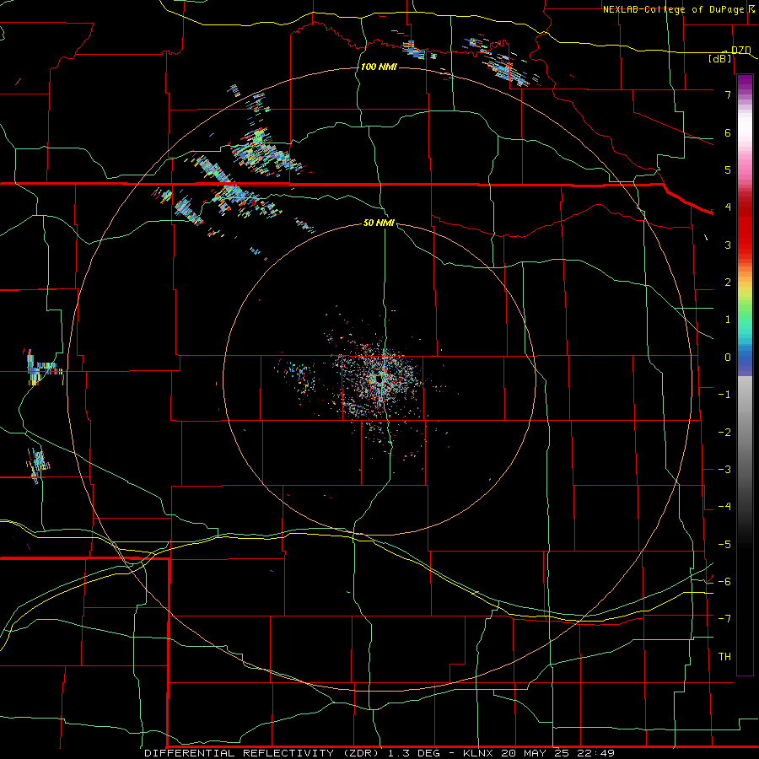The height and width of the screenshot is (759, 759).
Task: Click the scale value "-1"
Action: (724, 395)
